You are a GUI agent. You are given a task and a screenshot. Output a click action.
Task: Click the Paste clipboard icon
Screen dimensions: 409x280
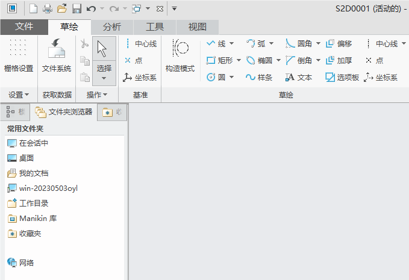pyautogui.click(x=85, y=78)
